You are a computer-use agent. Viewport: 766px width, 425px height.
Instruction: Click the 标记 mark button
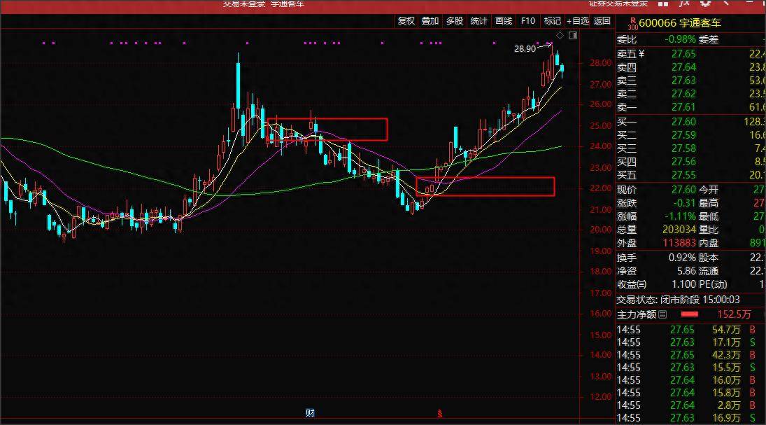coord(553,21)
